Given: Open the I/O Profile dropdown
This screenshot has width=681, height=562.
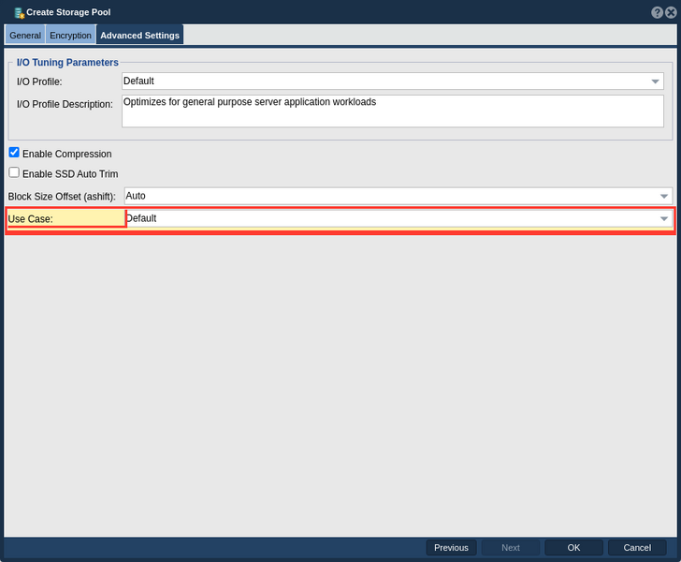Looking at the screenshot, I should click(393, 81).
